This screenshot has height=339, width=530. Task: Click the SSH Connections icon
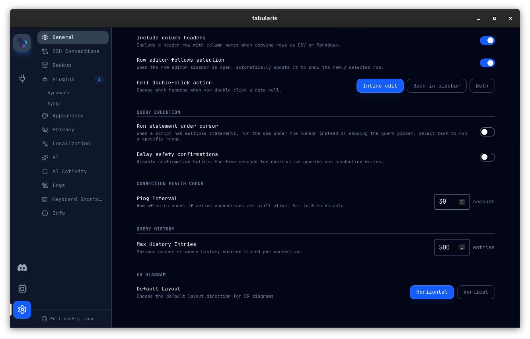[45, 51]
